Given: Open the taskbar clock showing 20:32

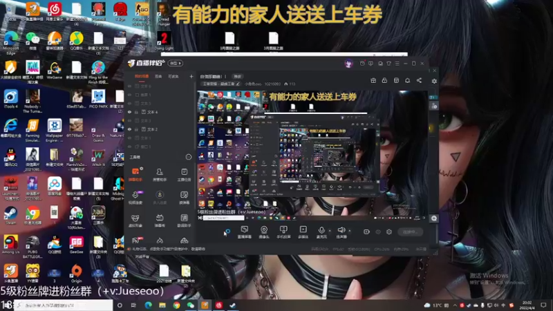Looking at the screenshot, I should tap(527, 305).
